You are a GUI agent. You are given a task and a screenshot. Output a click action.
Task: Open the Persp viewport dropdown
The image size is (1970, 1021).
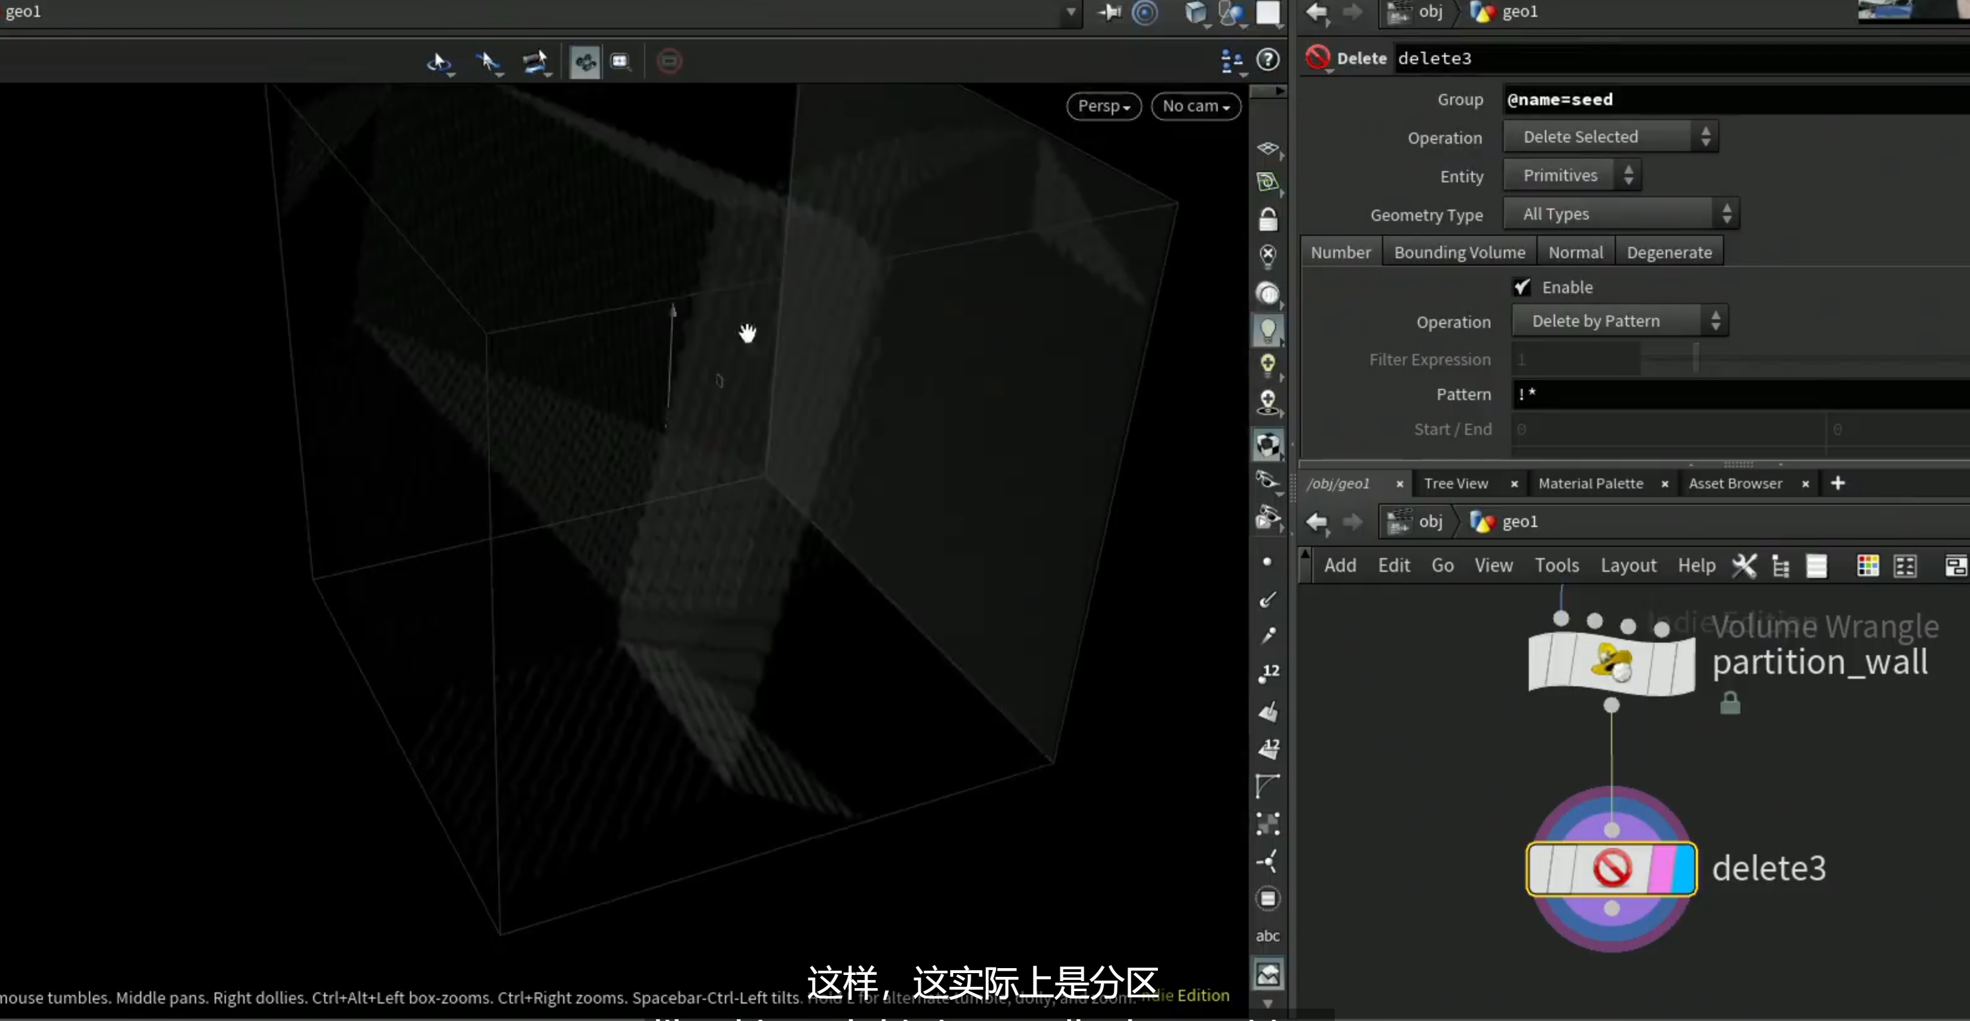pyautogui.click(x=1104, y=106)
